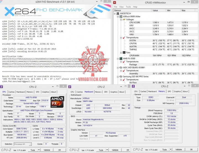Click the purple Z icon of middle CPU-Z window
199x153 pixels.
coord(70,87)
